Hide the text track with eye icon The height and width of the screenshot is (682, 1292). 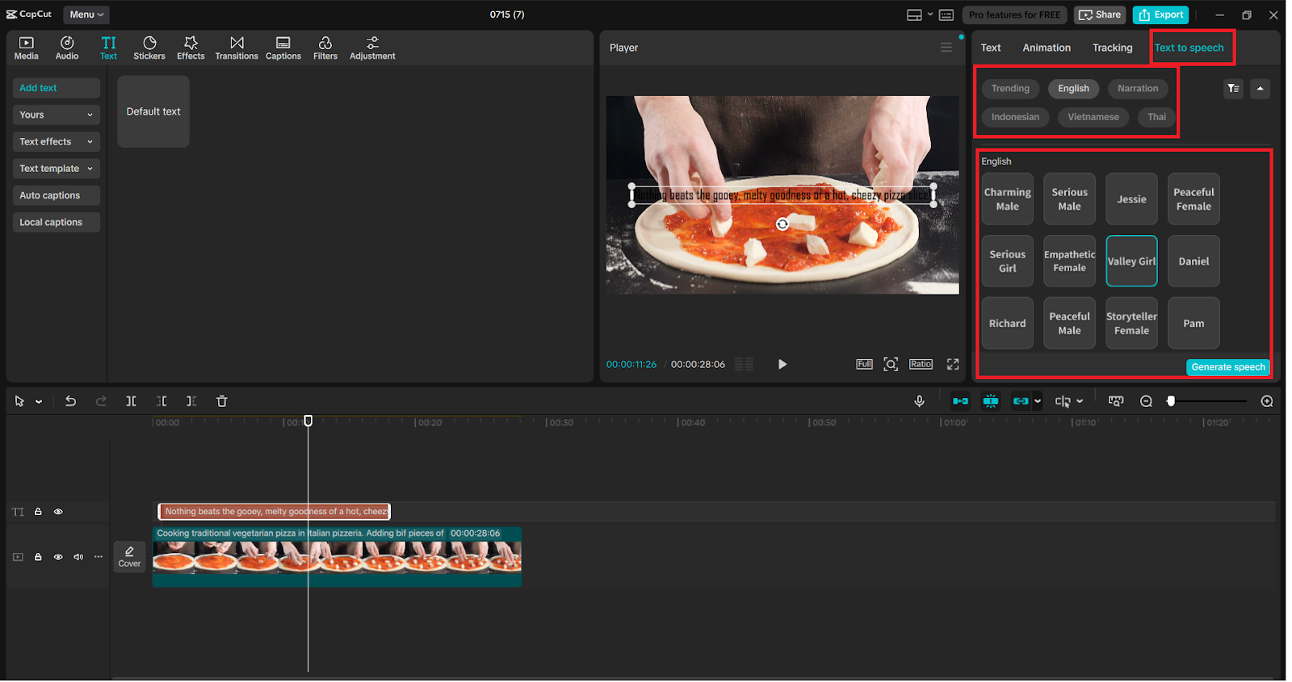click(58, 512)
